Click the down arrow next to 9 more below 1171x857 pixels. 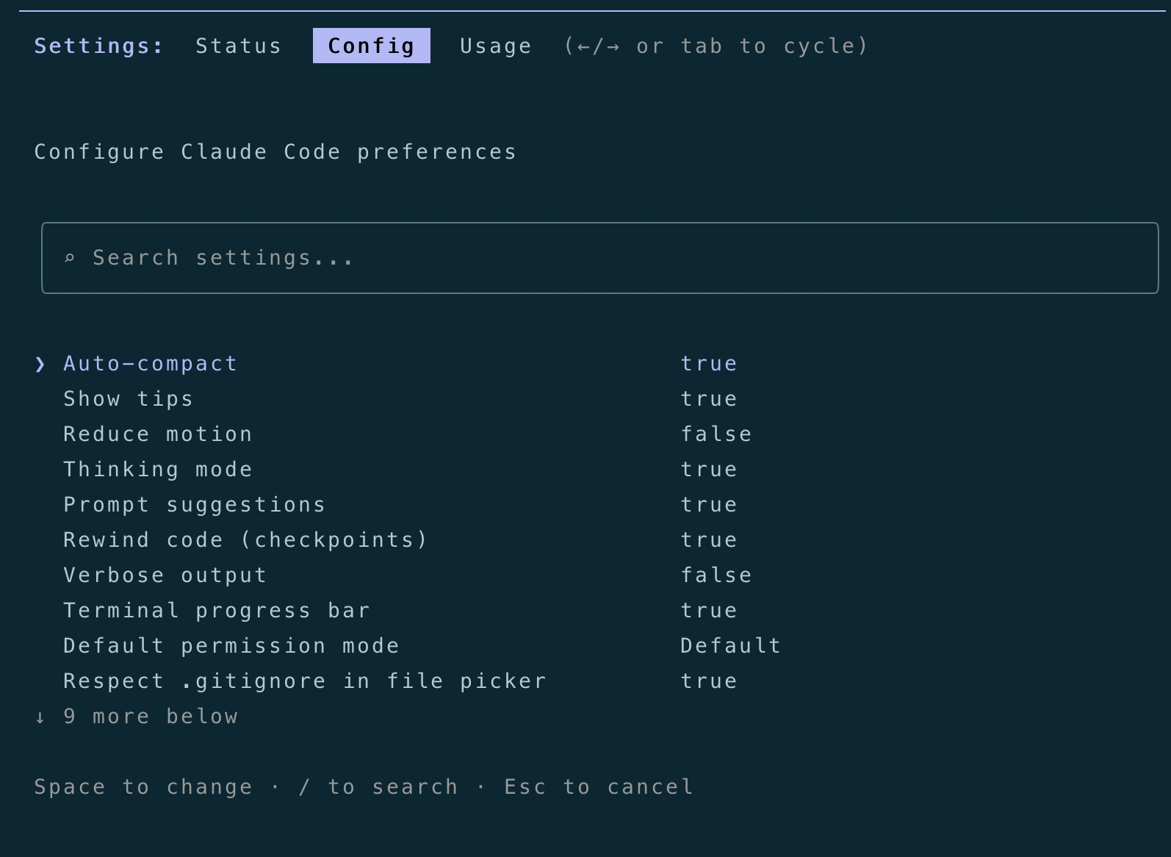[40, 717]
